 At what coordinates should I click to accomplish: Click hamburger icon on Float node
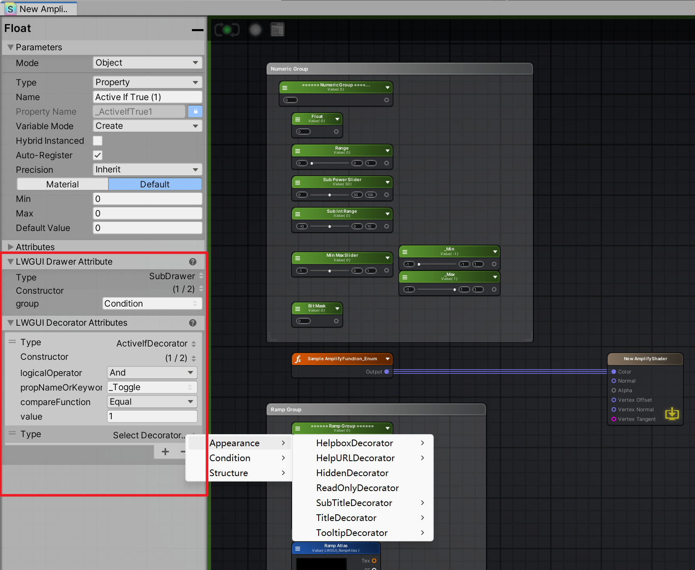click(x=297, y=119)
